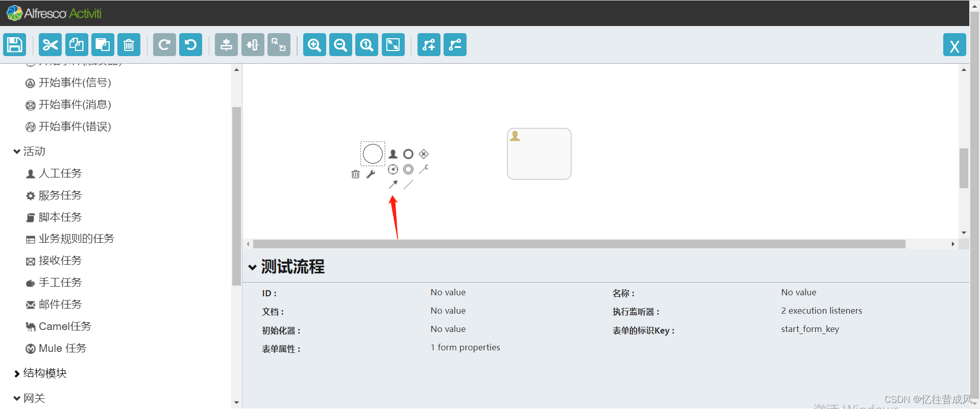Click the wrench icon to morph the shape

click(371, 174)
